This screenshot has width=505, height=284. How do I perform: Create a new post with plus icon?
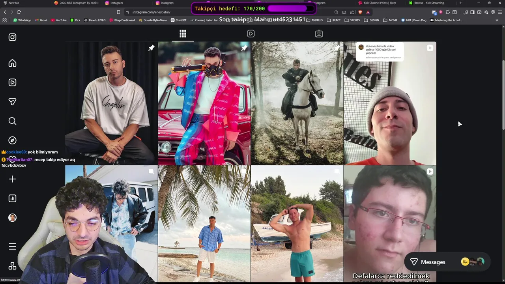pos(12,179)
